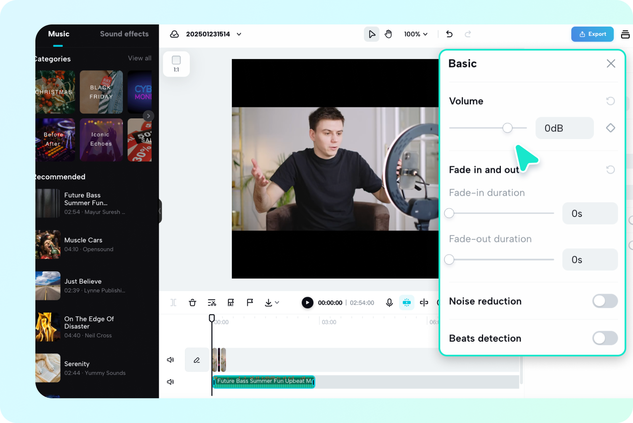This screenshot has width=633, height=423.
Task: Reset the Volume setting
Action: [610, 101]
